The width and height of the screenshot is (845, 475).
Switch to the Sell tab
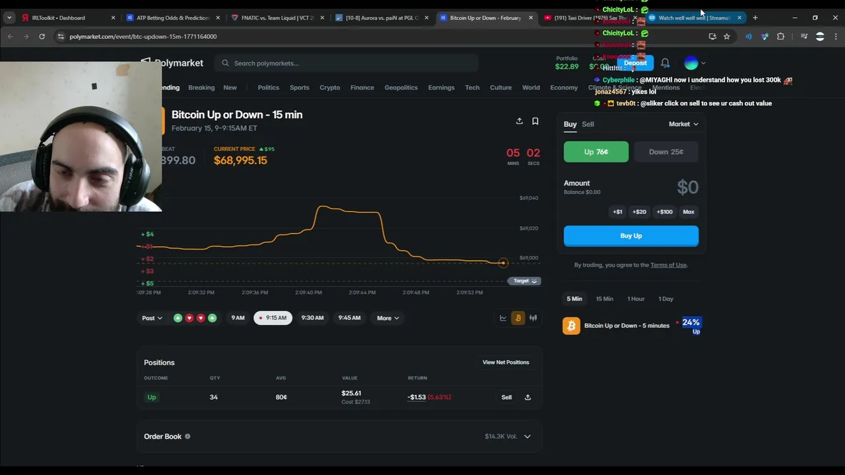(588, 124)
